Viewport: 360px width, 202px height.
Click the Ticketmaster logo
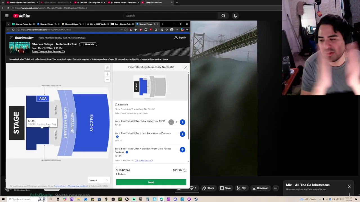[24, 38]
